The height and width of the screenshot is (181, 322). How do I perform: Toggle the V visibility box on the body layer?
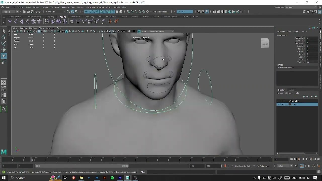point(278,104)
